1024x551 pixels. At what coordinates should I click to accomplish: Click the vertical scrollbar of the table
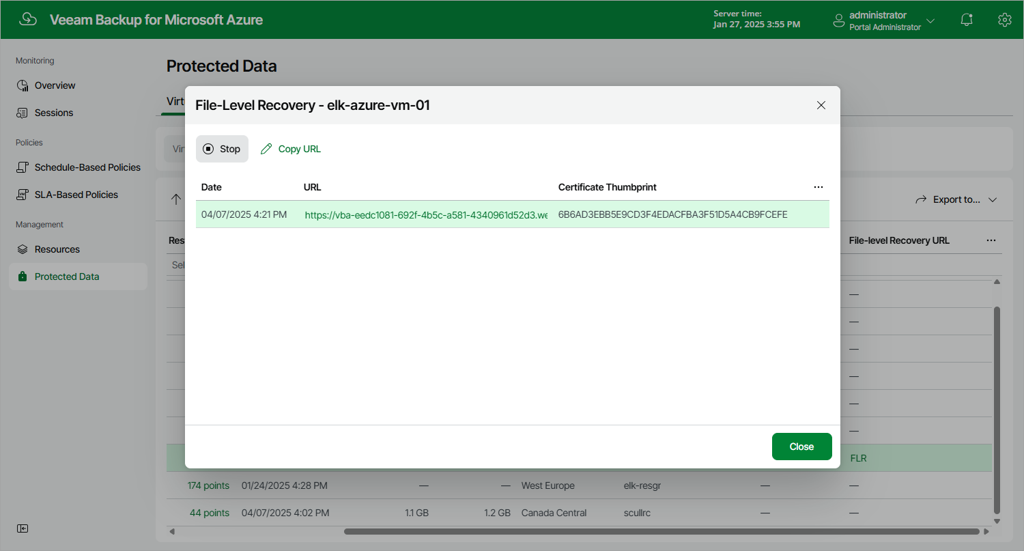[997, 410]
